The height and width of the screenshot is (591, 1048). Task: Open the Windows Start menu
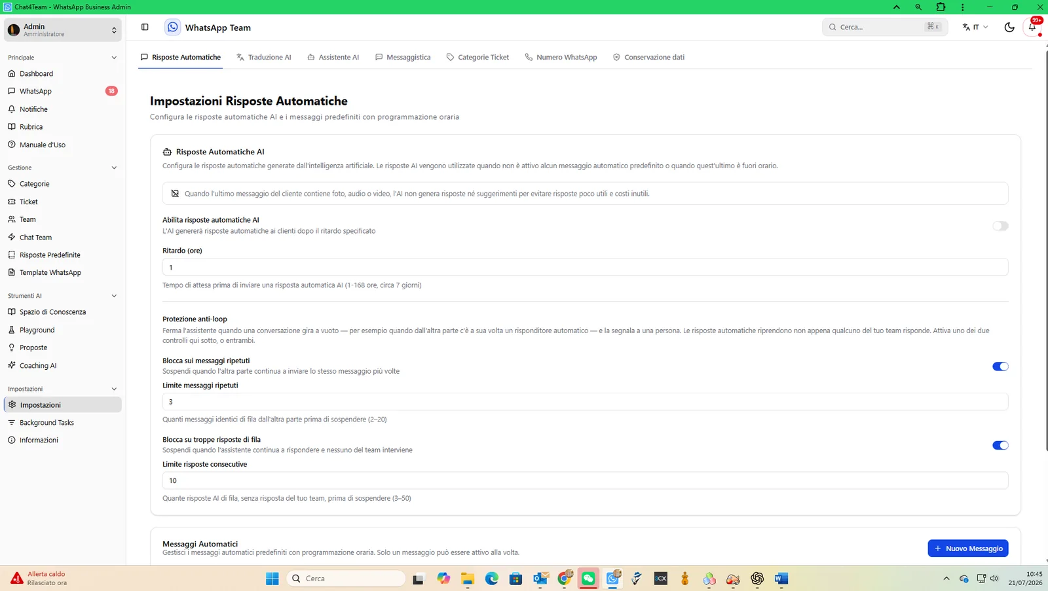click(272, 579)
